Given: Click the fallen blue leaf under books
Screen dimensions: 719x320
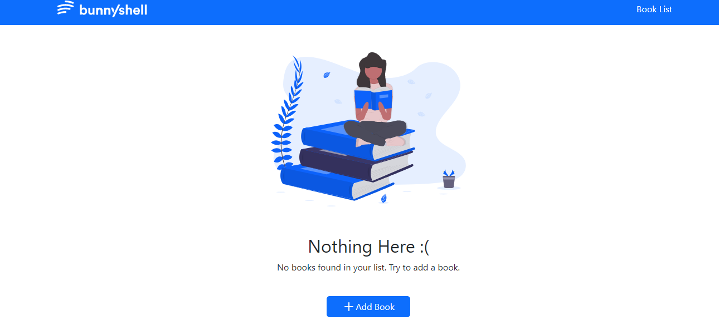Looking at the screenshot, I should tap(384, 198).
